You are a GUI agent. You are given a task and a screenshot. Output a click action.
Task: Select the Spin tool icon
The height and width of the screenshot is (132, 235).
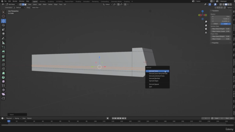click(x=3, y=77)
